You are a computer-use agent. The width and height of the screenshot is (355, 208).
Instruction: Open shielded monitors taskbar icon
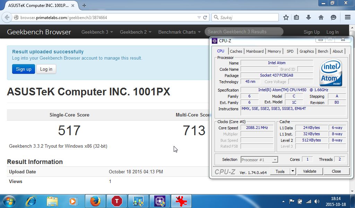click(138, 201)
